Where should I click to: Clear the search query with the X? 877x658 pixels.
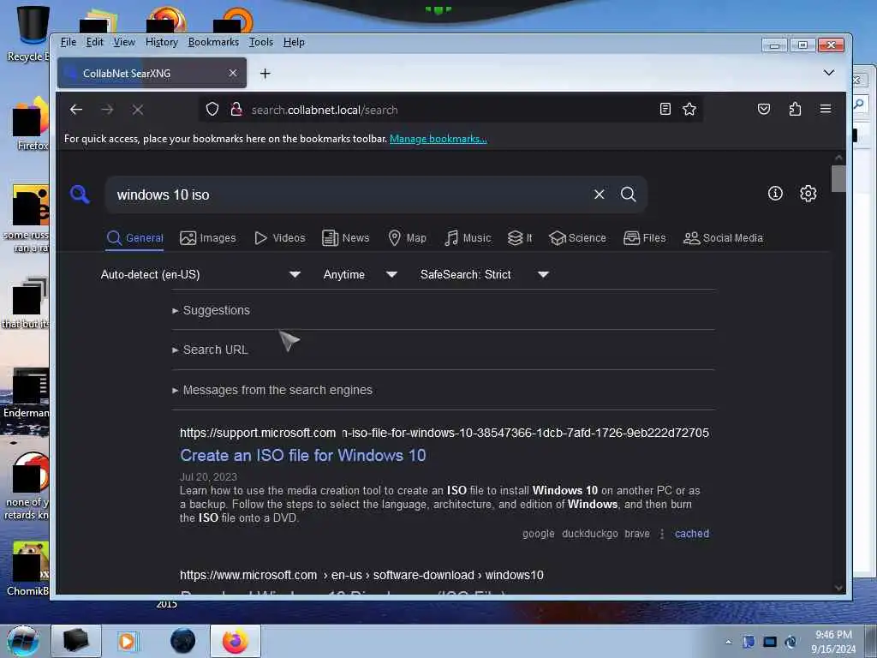click(599, 194)
